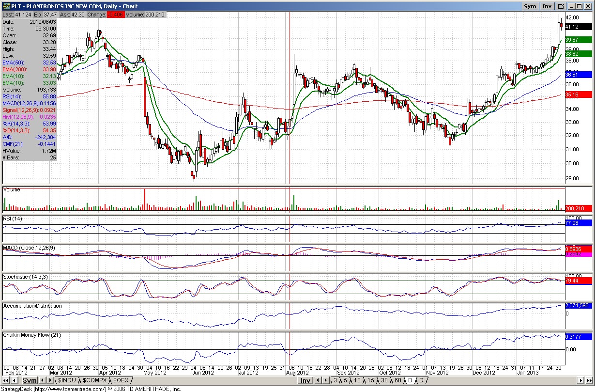Click the Last: 41.124 header readout
Screen dimensions: 595x392
[x=17, y=15]
